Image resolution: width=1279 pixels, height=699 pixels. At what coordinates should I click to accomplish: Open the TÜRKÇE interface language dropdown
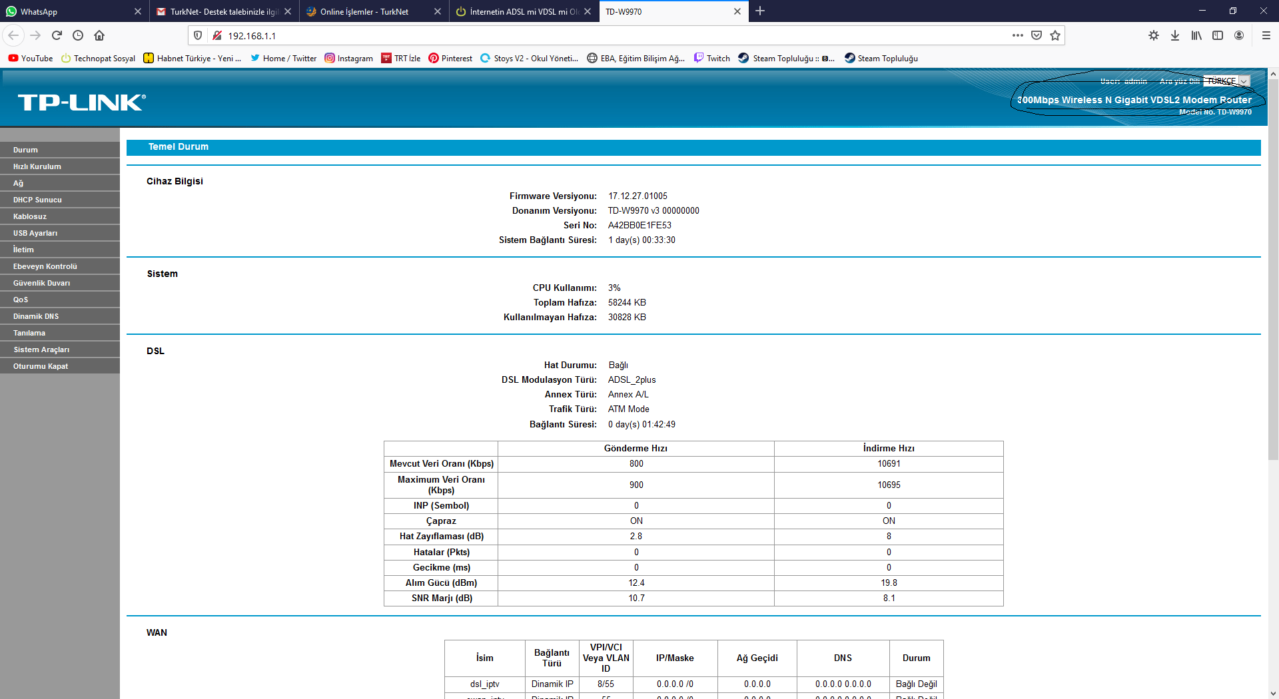tap(1227, 81)
